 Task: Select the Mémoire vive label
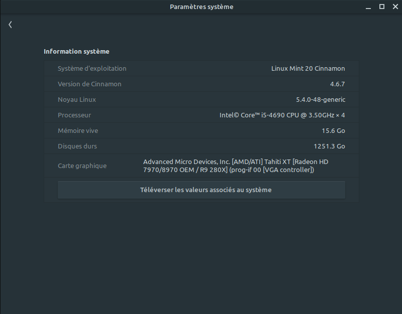click(x=78, y=131)
